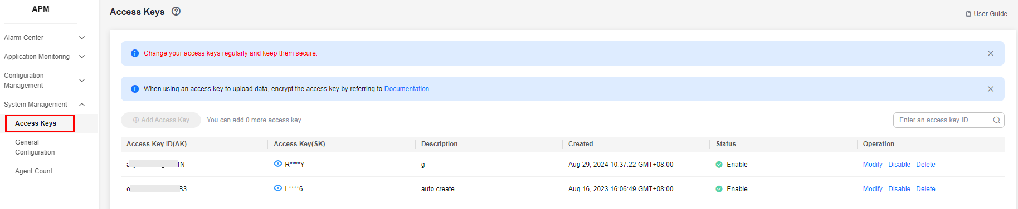
Task: Reveal secret key R****Y with eye icon
Action: pyautogui.click(x=277, y=163)
